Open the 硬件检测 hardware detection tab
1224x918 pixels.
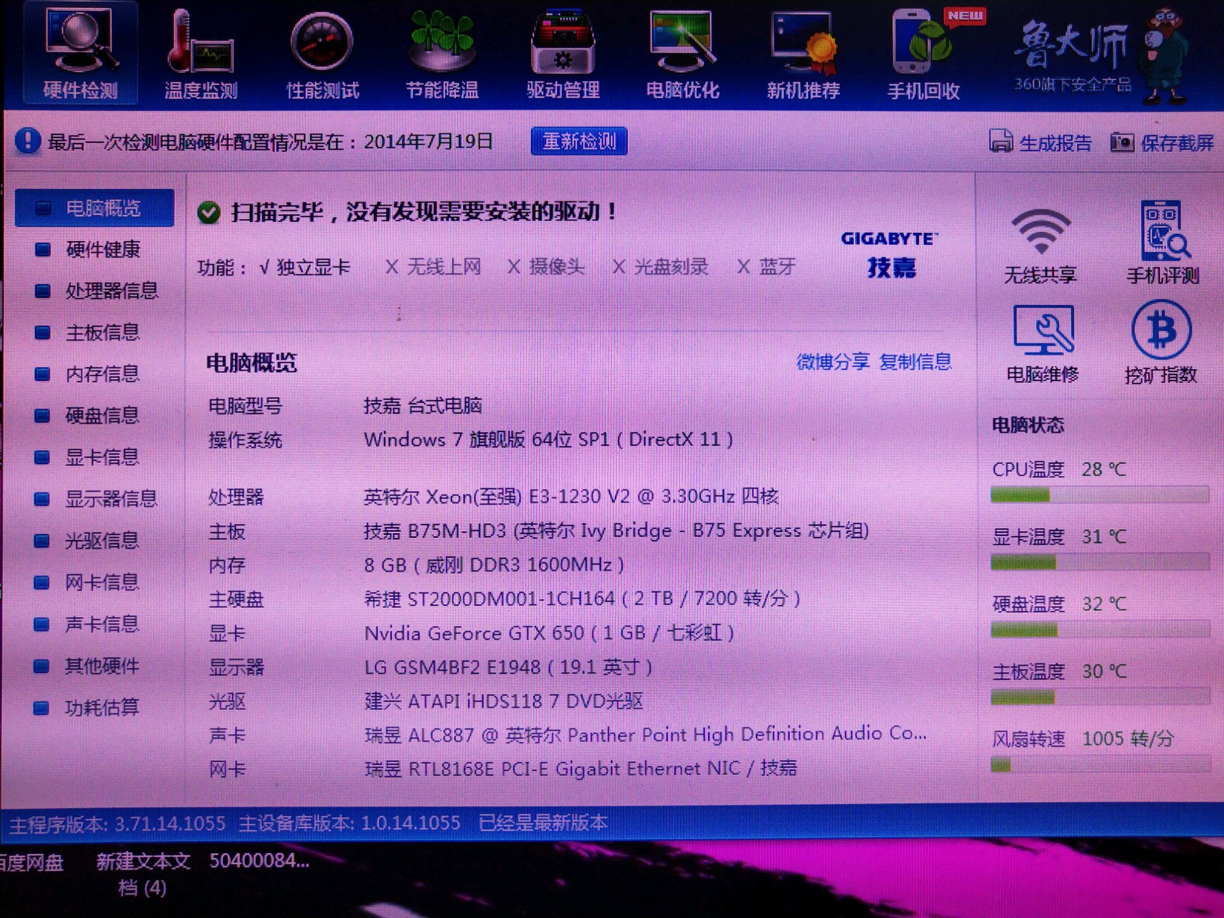pos(80,53)
